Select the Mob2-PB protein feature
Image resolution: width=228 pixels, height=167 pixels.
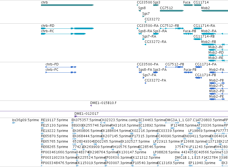[217, 83]
